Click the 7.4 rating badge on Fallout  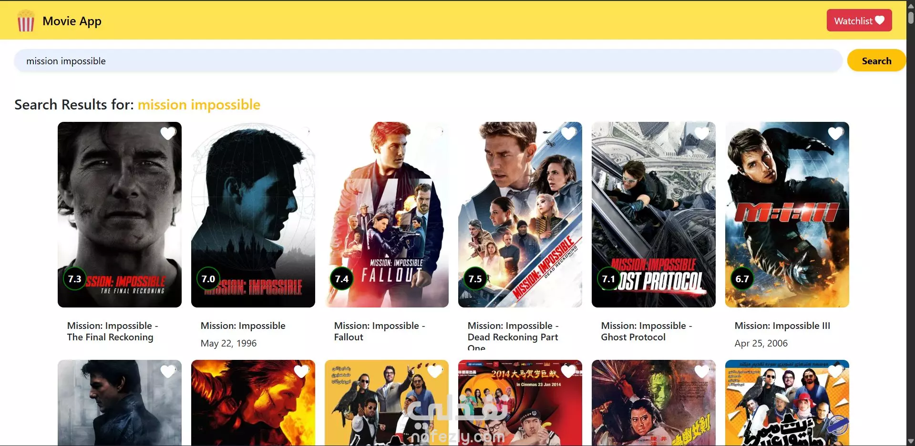coord(342,279)
